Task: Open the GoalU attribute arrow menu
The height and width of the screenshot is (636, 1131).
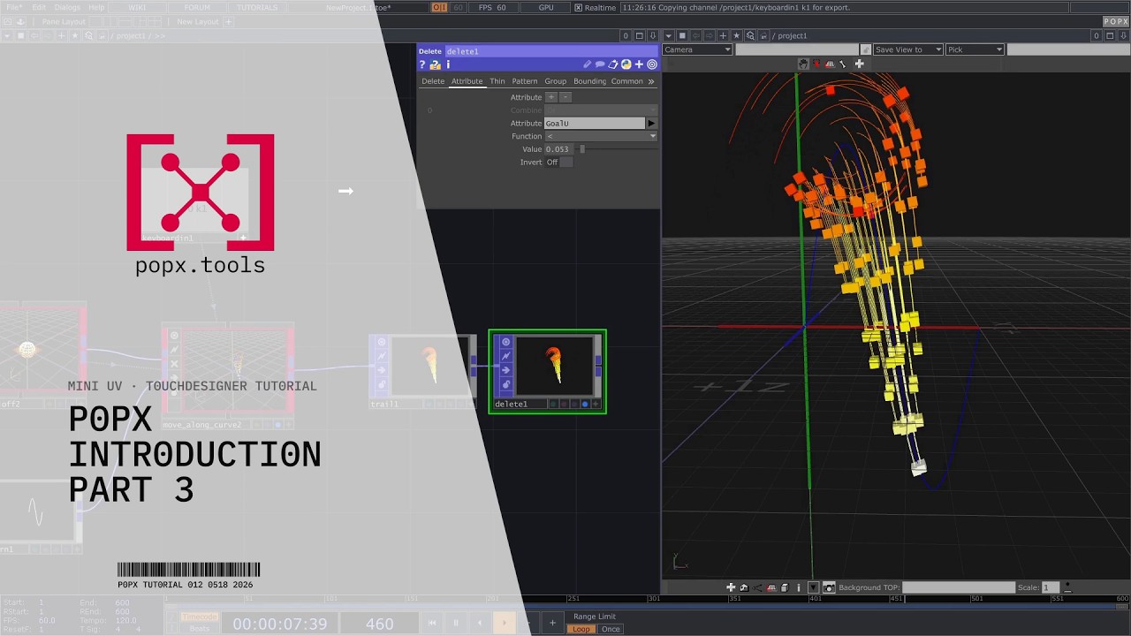Action: click(652, 123)
